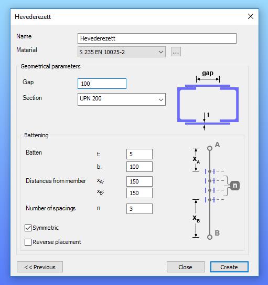Expand the Material dropdown list
The image size is (268, 285).
(160, 52)
